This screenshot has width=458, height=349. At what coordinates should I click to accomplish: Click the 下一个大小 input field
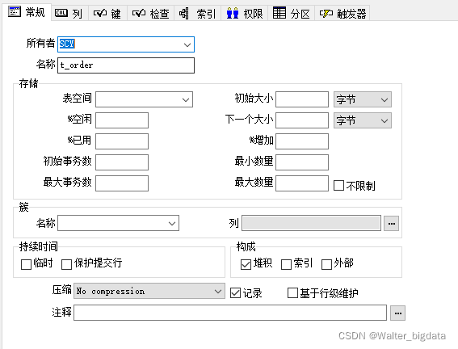(302, 120)
